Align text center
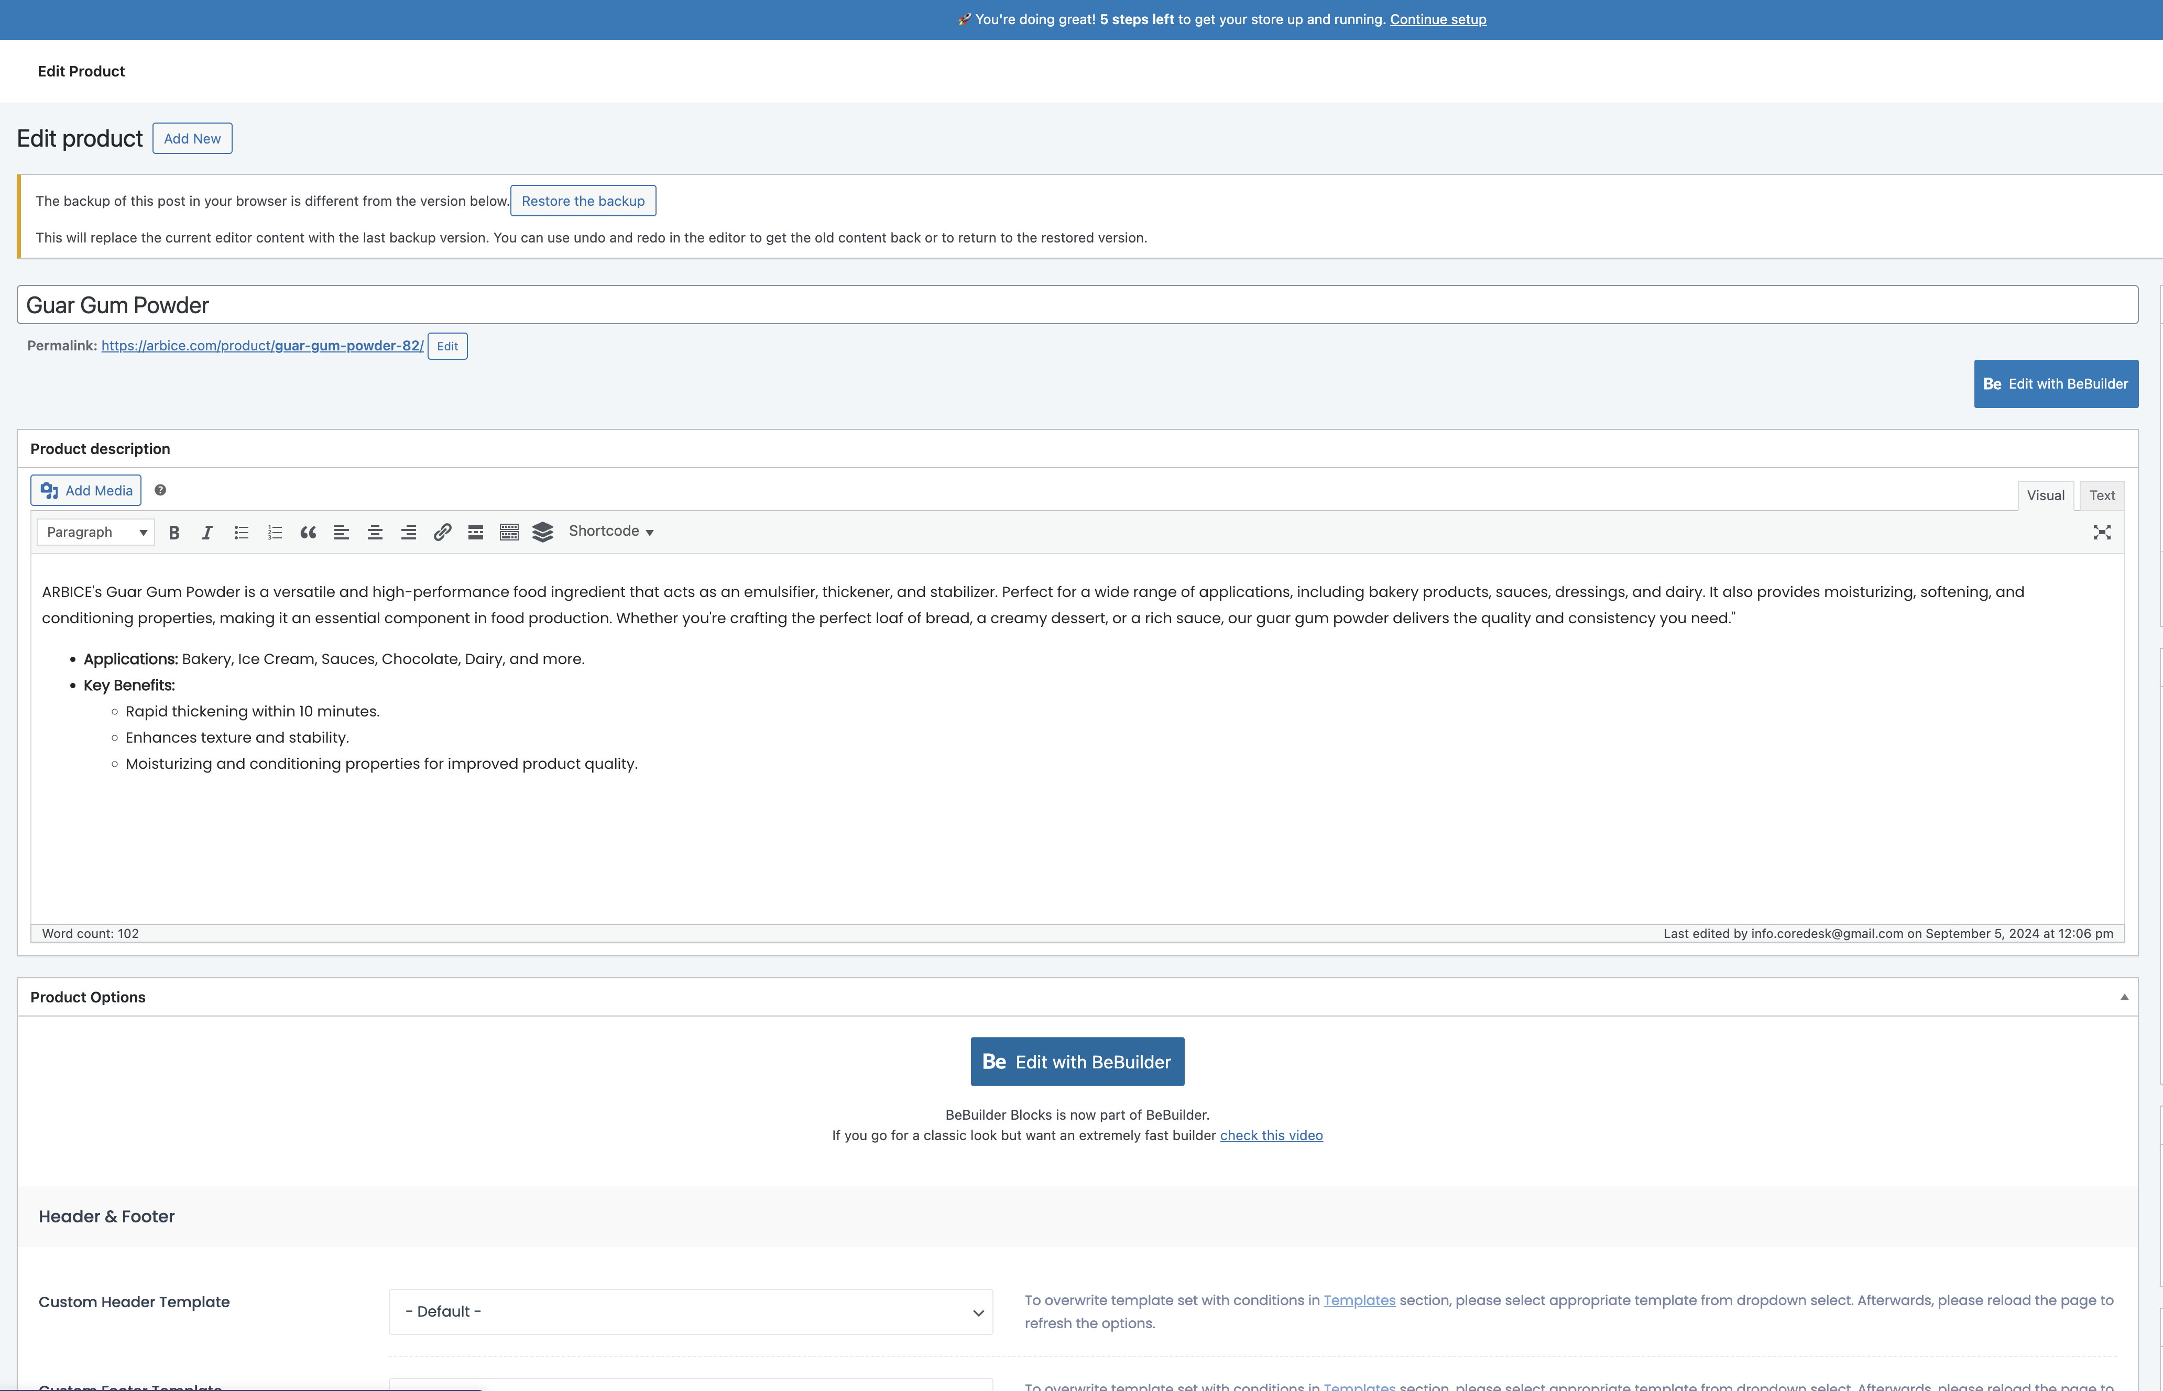The height and width of the screenshot is (1391, 2163). click(x=375, y=532)
